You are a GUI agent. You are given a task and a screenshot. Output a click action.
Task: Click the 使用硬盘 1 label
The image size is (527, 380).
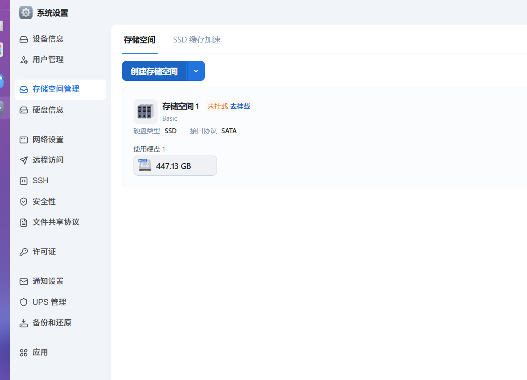(149, 149)
